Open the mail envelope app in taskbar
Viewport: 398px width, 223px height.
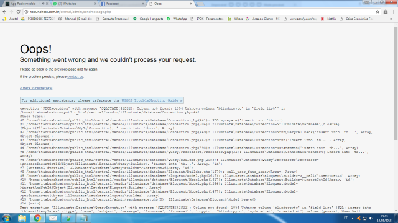tap(53, 218)
